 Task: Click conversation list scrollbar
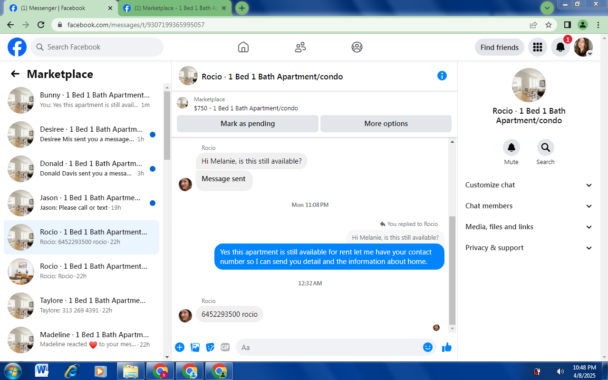(167, 126)
